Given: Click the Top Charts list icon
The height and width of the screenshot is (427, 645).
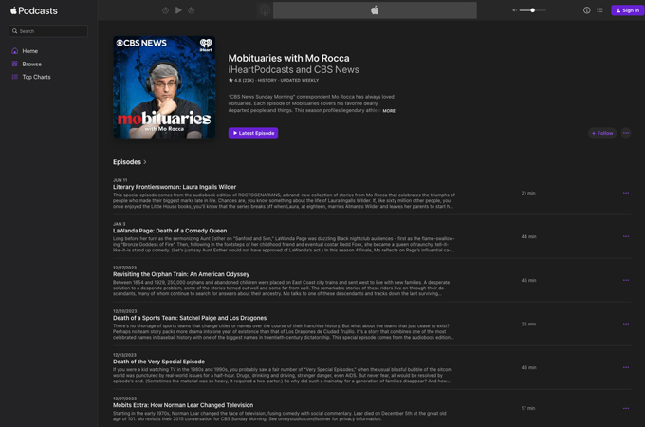Looking at the screenshot, I should 15,77.
